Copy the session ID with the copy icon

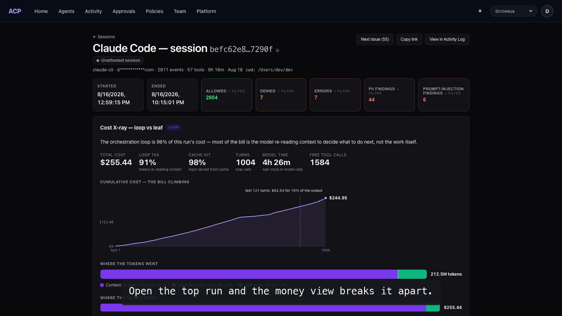coord(277,50)
